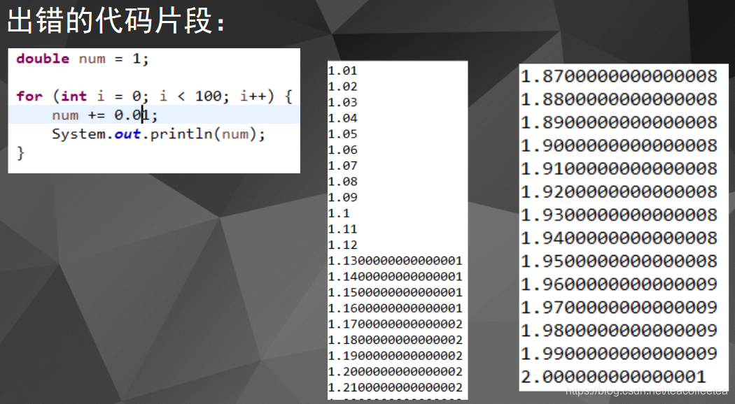This screenshot has width=735, height=404.
Task: Select the code line double num = 1;
Action: pyautogui.click(x=83, y=59)
